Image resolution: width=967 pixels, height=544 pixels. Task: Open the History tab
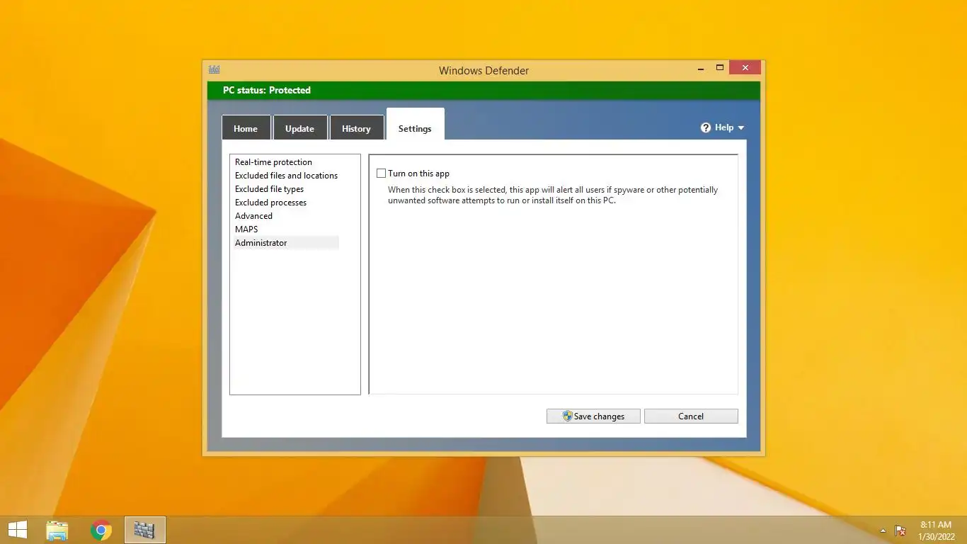click(x=356, y=128)
